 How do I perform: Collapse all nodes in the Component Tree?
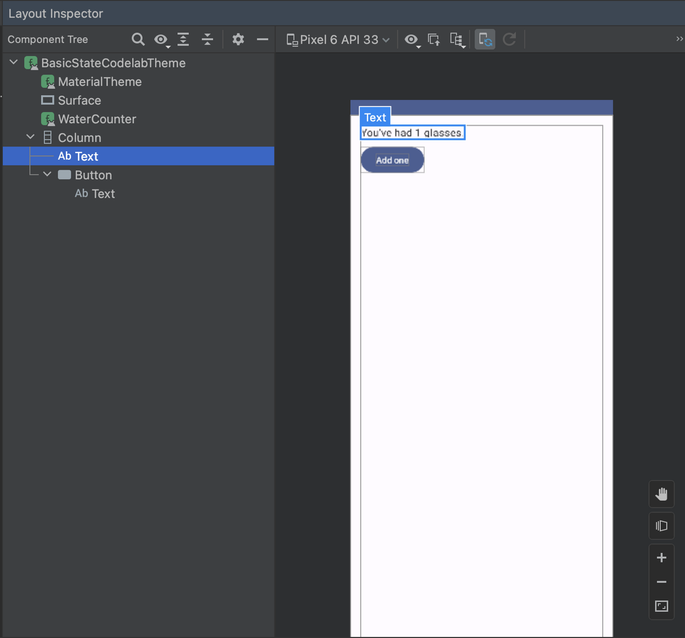(208, 39)
